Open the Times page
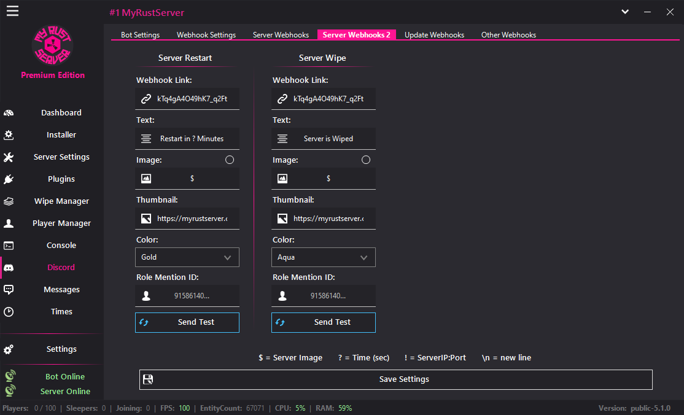Screen dimensions: 684x415 click(52, 312)
